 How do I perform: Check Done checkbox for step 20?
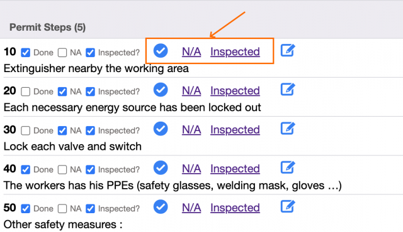click(x=25, y=92)
